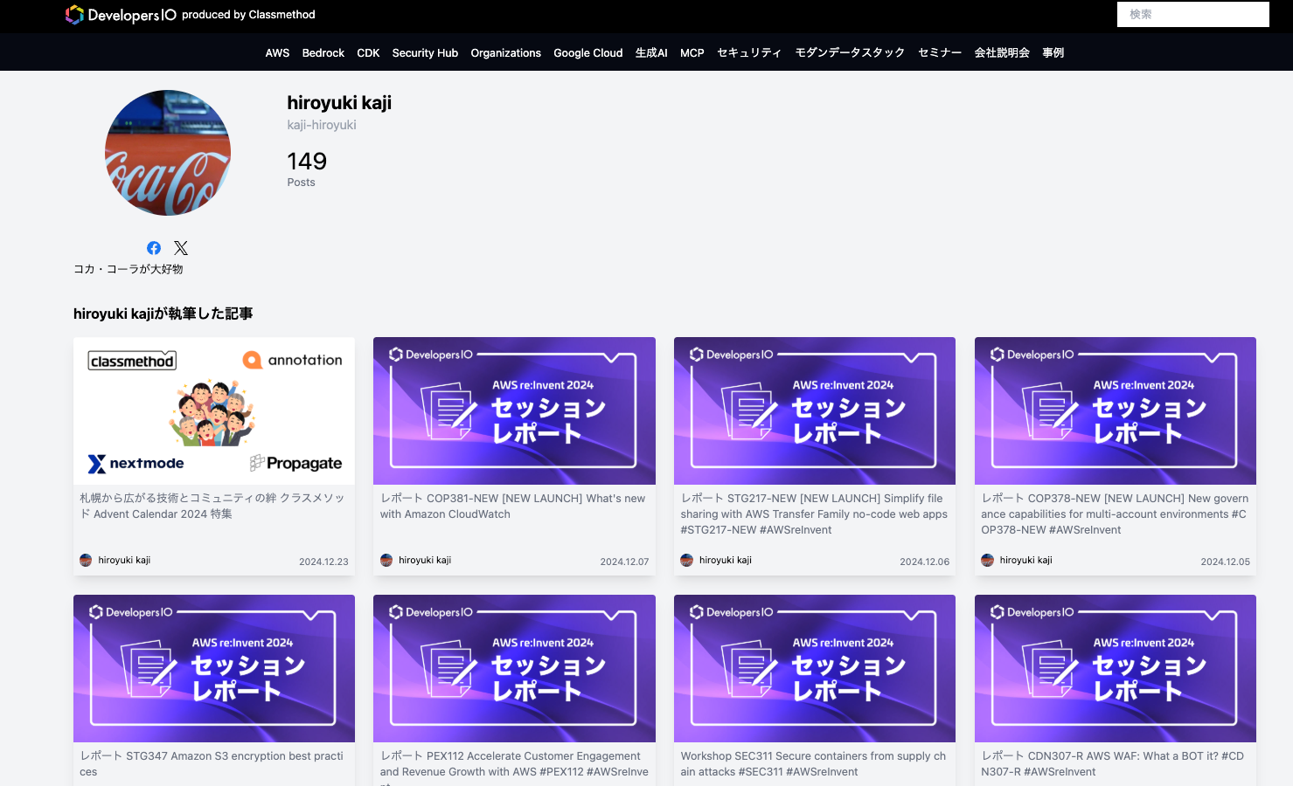Click the Coca-Cola profile avatar

click(x=168, y=153)
